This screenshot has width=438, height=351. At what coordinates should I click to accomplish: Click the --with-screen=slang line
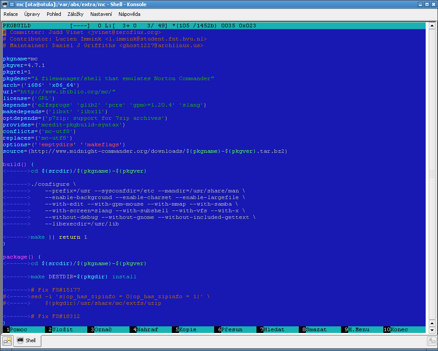point(145,211)
